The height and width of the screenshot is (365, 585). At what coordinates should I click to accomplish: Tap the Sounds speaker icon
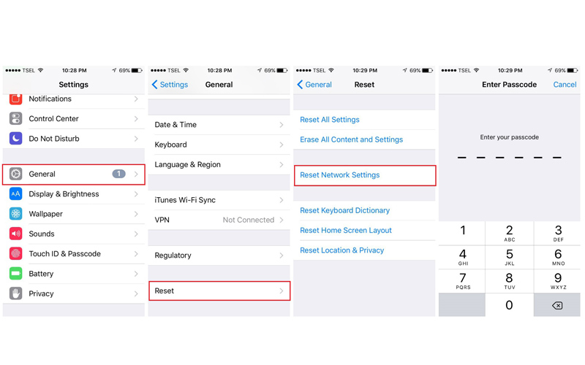tap(15, 234)
